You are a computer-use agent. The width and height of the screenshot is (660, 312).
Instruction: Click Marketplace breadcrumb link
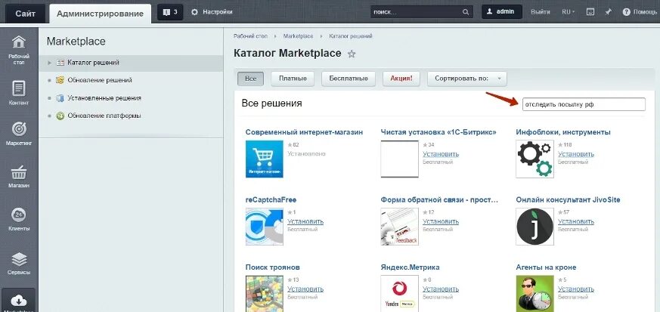pyautogui.click(x=298, y=36)
